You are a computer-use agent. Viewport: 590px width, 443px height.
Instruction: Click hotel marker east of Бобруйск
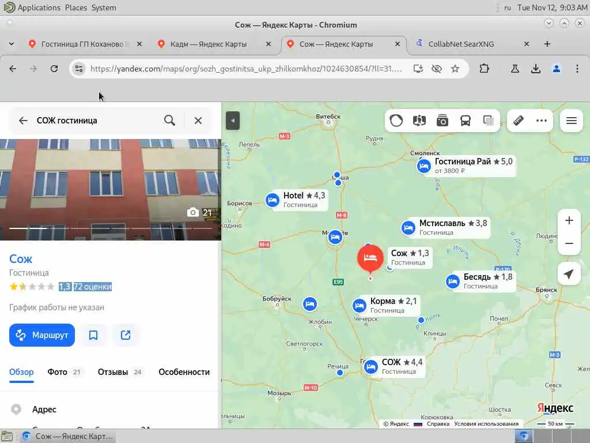309,304
